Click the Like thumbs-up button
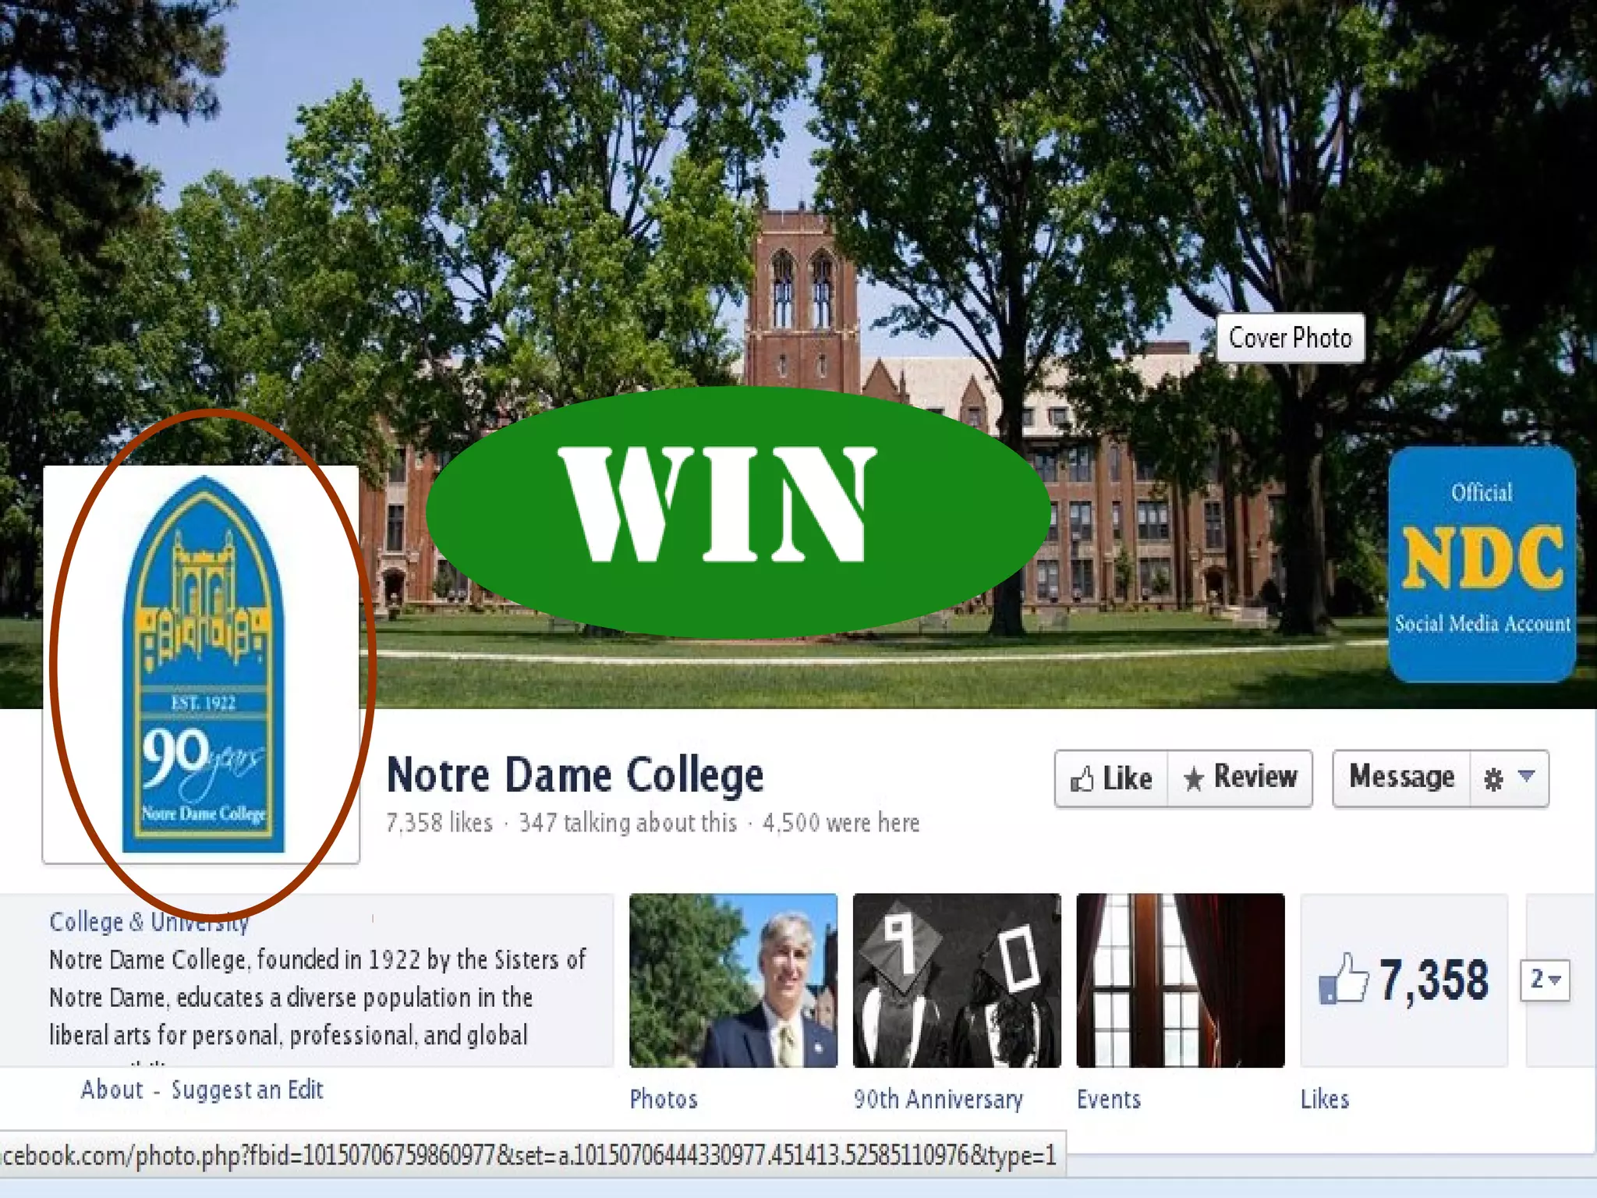Image resolution: width=1597 pixels, height=1198 pixels. coord(1111,778)
